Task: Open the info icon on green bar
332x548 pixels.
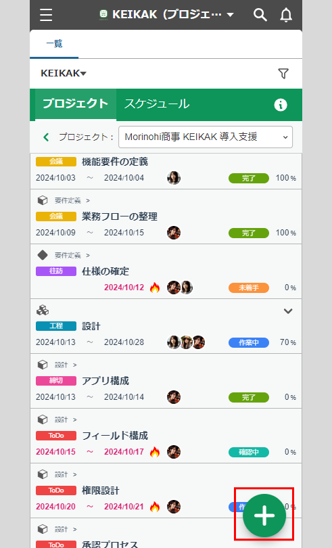Action: point(281,105)
